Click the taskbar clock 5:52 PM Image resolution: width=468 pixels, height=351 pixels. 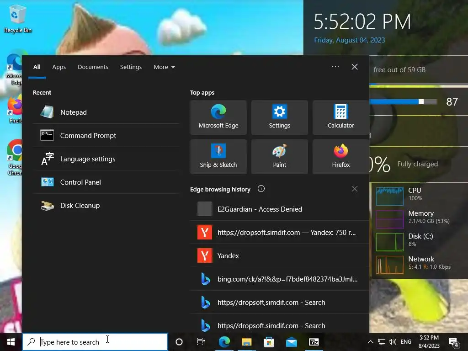[x=429, y=342]
